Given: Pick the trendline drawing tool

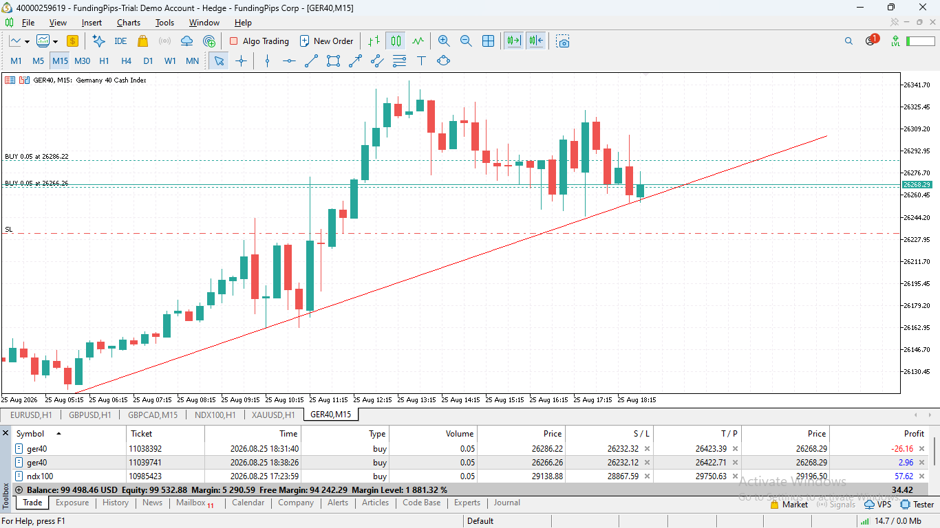Looking at the screenshot, I should (311, 60).
